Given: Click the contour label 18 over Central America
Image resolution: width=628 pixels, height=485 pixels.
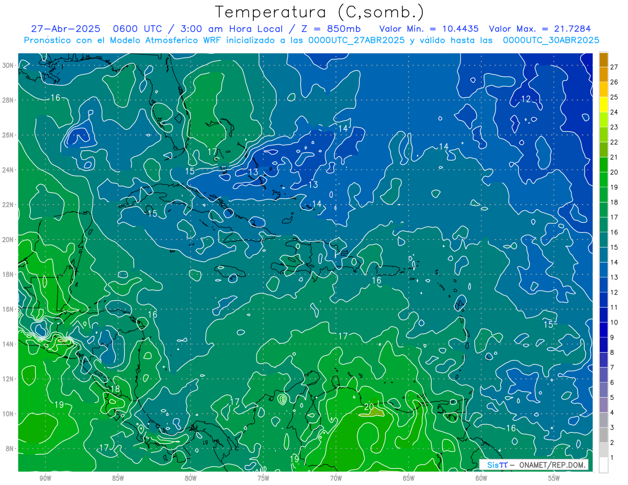Looking at the screenshot, I should click(x=115, y=389).
